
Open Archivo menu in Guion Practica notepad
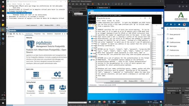click(9, 4)
